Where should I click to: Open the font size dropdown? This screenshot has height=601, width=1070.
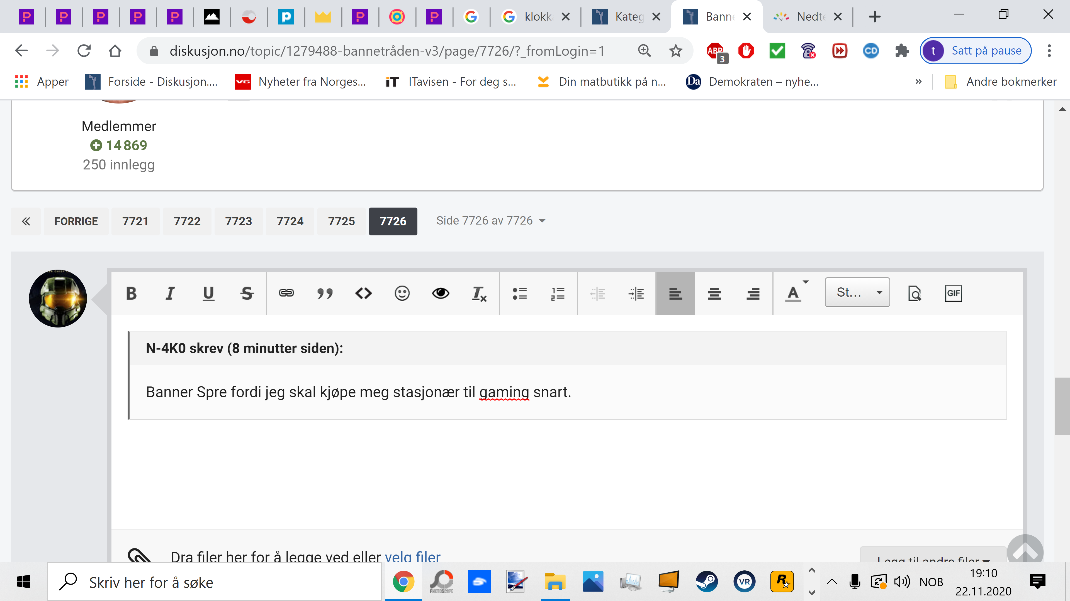point(857,292)
